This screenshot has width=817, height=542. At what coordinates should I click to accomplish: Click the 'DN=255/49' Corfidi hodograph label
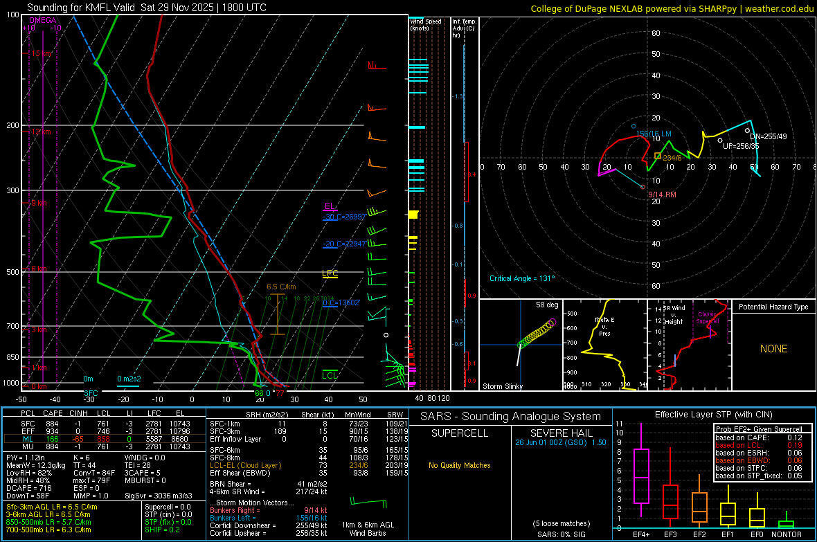pos(769,136)
